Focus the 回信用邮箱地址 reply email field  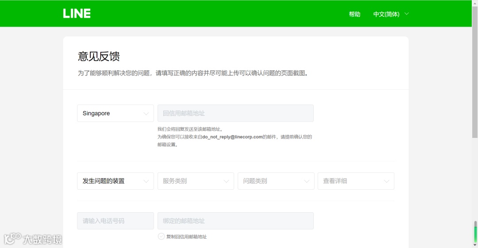coord(235,113)
